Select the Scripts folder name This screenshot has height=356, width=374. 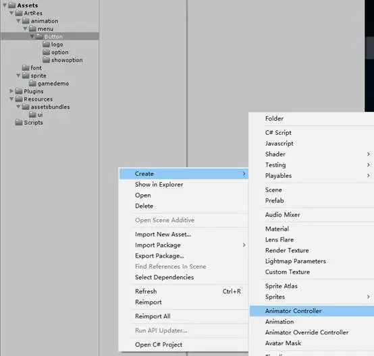33,123
